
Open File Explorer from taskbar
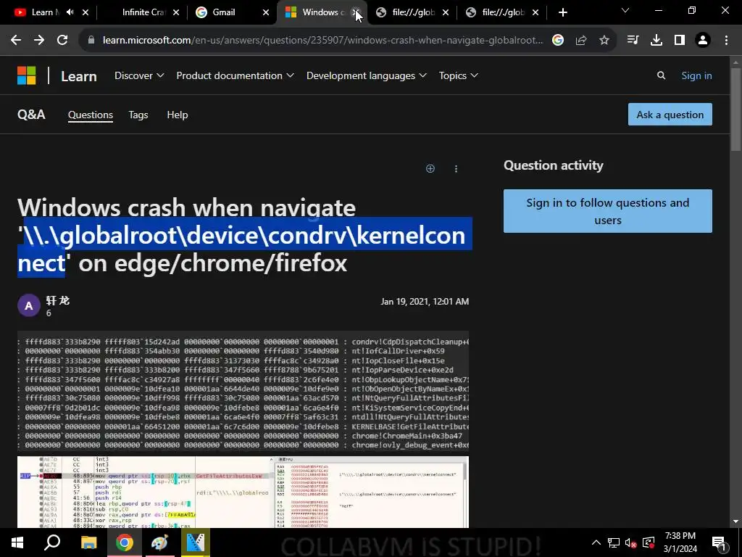pyautogui.click(x=88, y=542)
